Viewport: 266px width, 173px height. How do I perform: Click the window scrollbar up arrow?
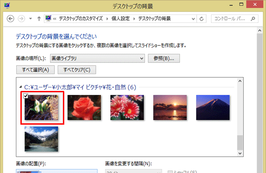pos(259,31)
